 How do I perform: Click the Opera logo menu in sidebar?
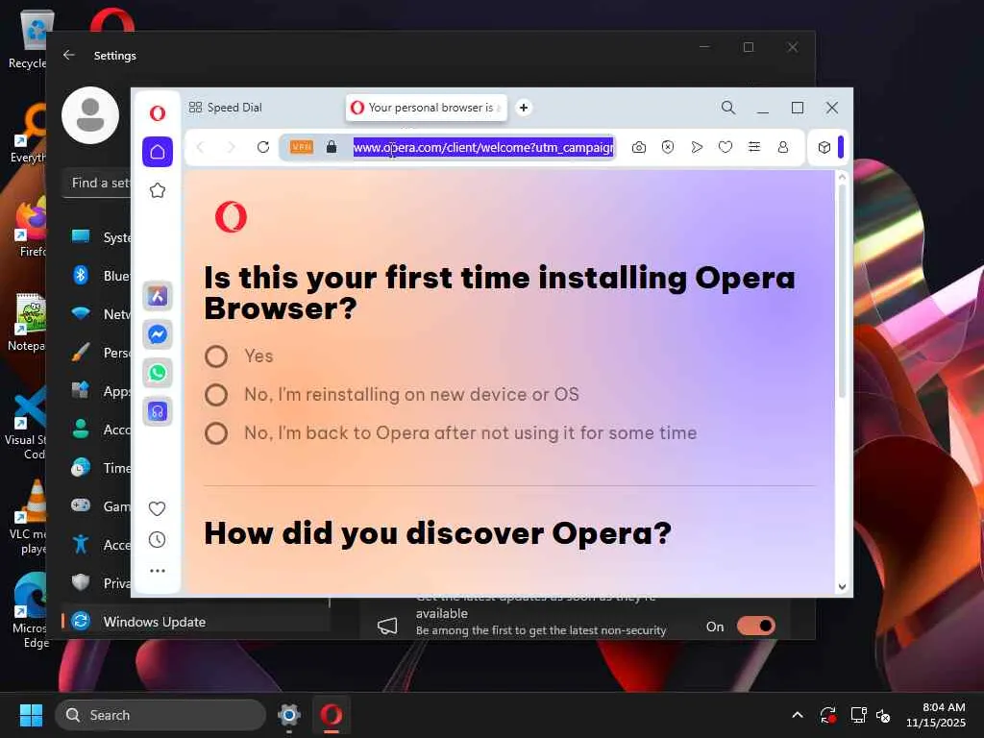click(x=158, y=113)
